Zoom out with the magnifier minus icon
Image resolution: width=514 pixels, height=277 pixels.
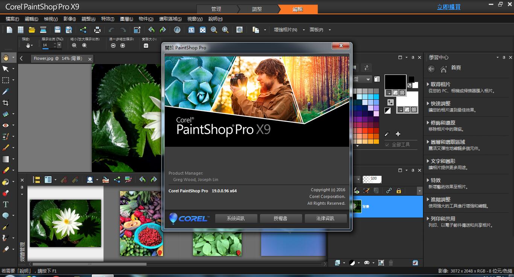(x=214, y=30)
